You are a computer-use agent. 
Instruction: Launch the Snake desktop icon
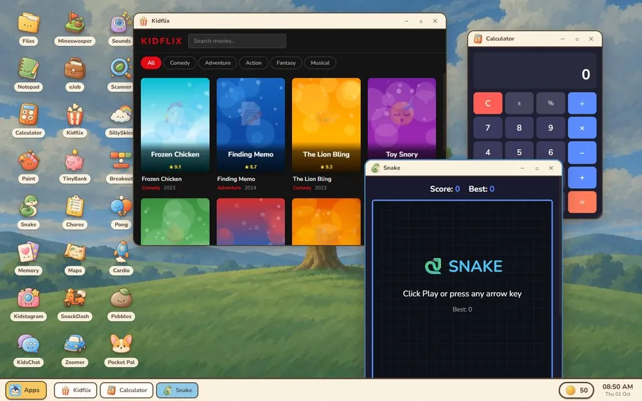click(x=28, y=212)
